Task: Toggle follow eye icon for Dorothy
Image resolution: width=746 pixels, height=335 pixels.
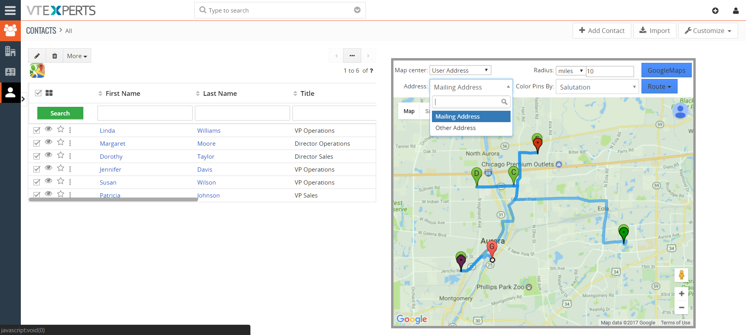Action: tap(48, 155)
